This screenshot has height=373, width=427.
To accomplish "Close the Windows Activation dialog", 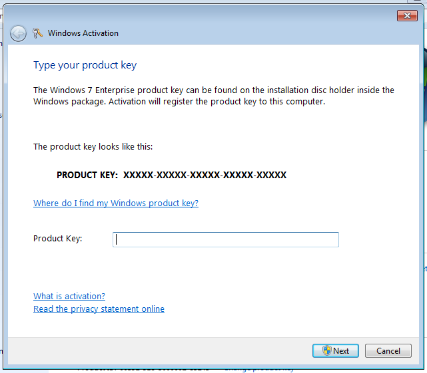I will 407,16.
